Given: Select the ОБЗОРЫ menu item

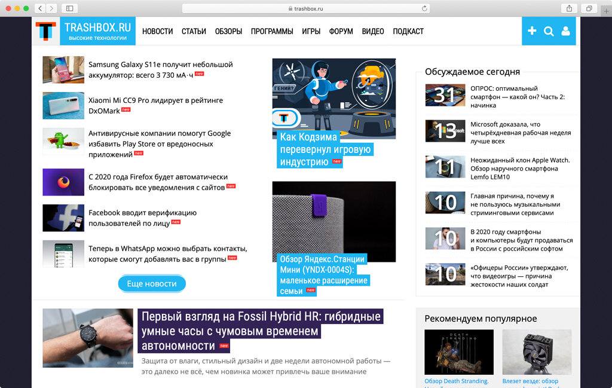Looking at the screenshot, I should pyautogui.click(x=228, y=31).
